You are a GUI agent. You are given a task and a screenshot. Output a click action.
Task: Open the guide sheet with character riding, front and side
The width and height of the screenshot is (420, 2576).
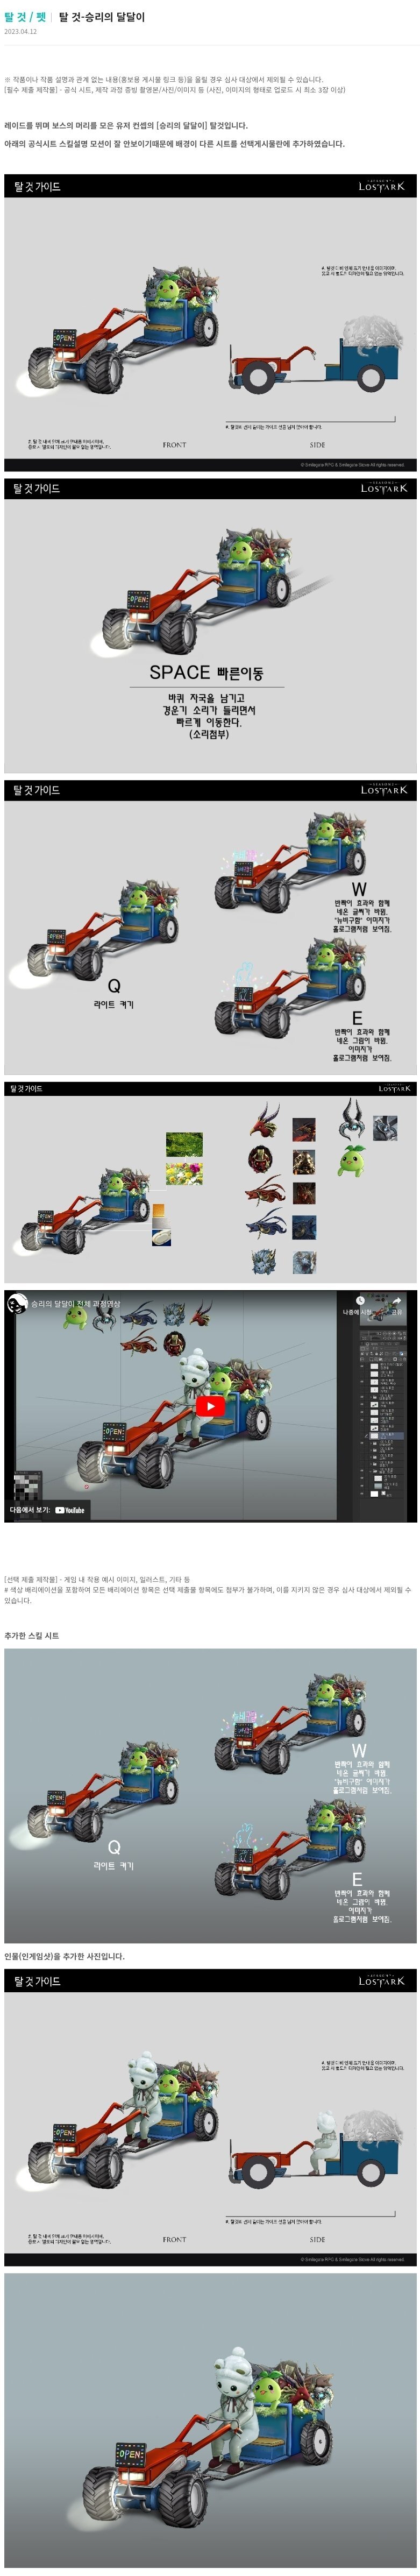point(210,2117)
